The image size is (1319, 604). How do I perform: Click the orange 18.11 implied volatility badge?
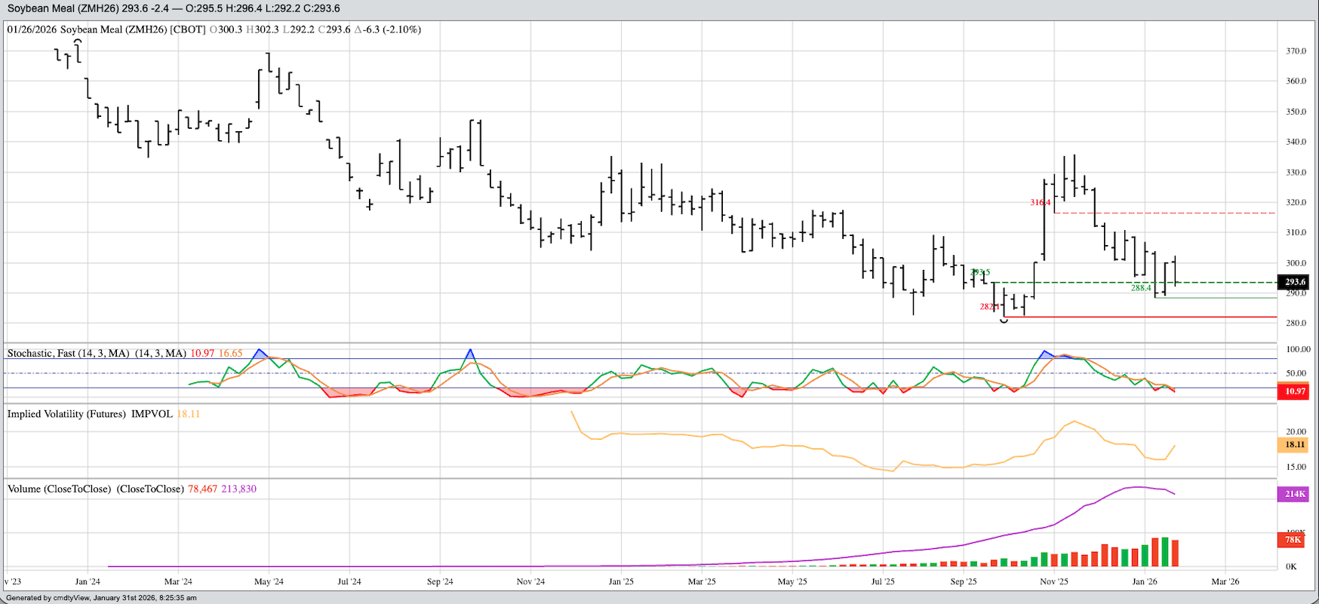coord(1295,445)
